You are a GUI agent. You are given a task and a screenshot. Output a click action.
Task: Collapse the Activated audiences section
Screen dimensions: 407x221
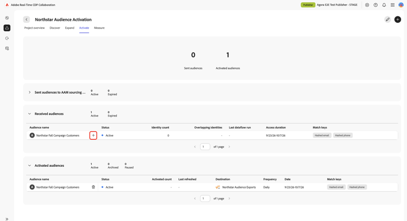(x=29, y=166)
